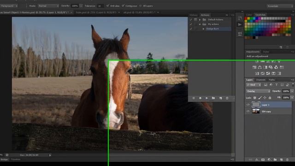Add a Black & White adjustment
Screen dimensions: 295x166
265,67
